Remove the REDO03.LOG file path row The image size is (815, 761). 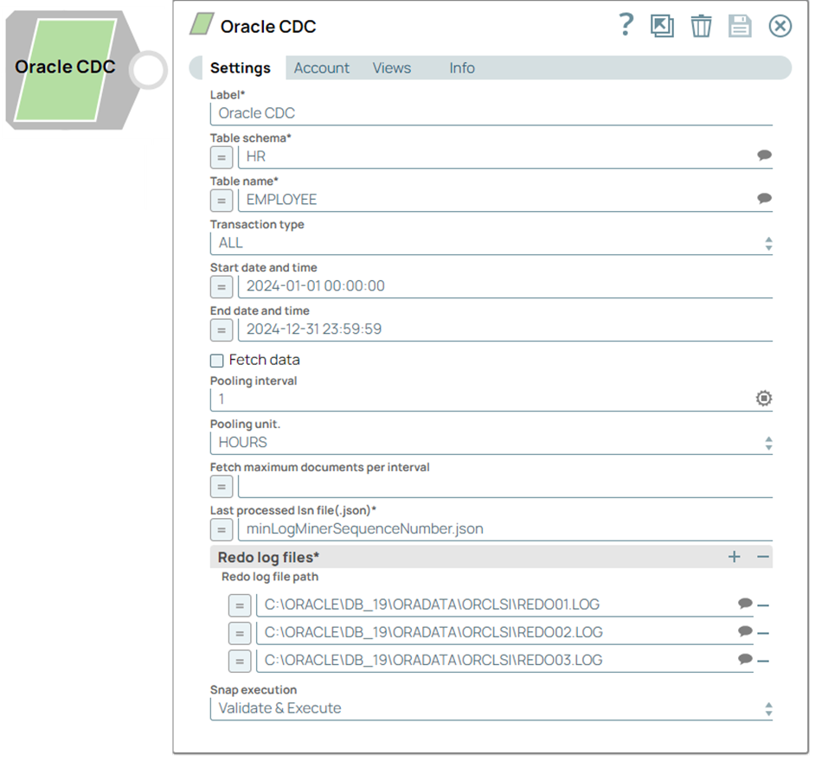point(762,660)
